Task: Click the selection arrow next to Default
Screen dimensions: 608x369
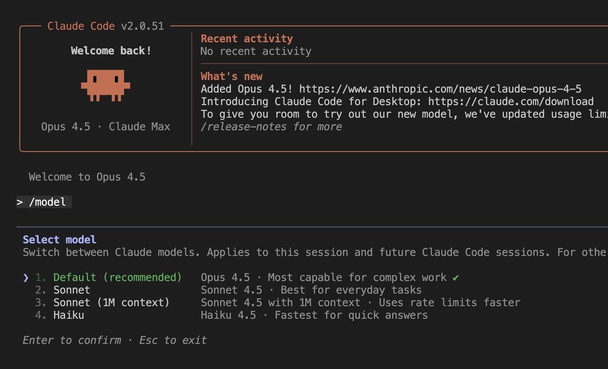Action: pyautogui.click(x=25, y=277)
